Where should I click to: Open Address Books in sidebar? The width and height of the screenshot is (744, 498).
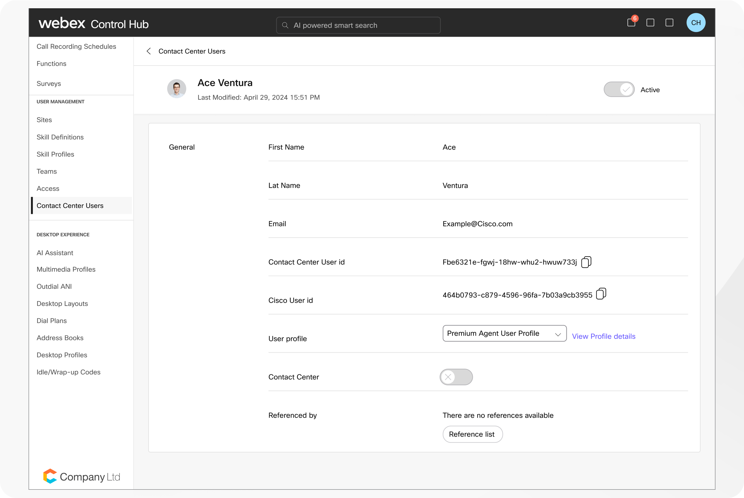(x=60, y=338)
